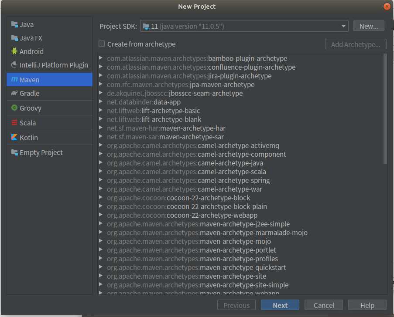The height and width of the screenshot is (317, 394).
Task: Expand lift-archetype-basic entry
Action: coord(101,110)
